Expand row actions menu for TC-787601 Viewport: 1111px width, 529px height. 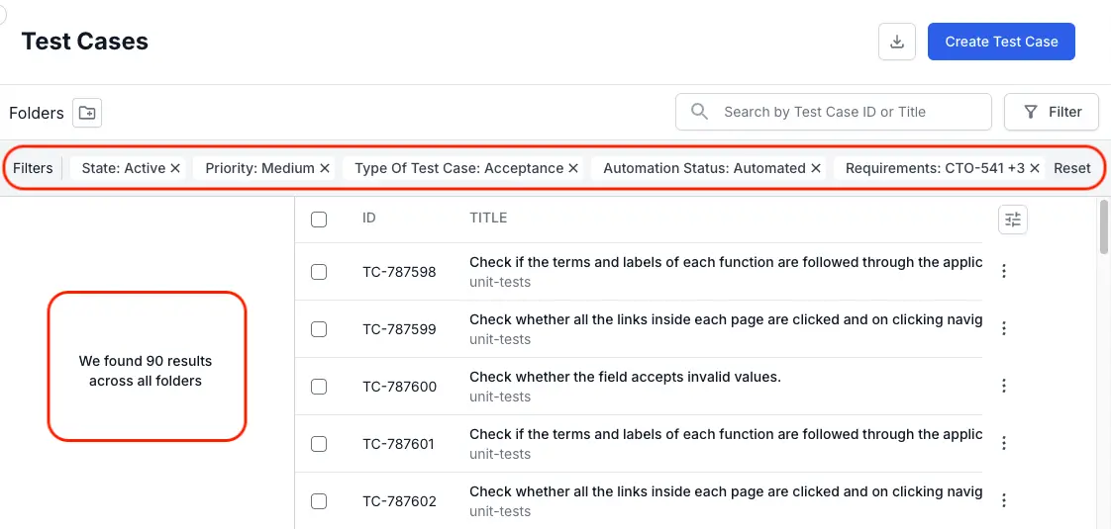pos(1004,444)
